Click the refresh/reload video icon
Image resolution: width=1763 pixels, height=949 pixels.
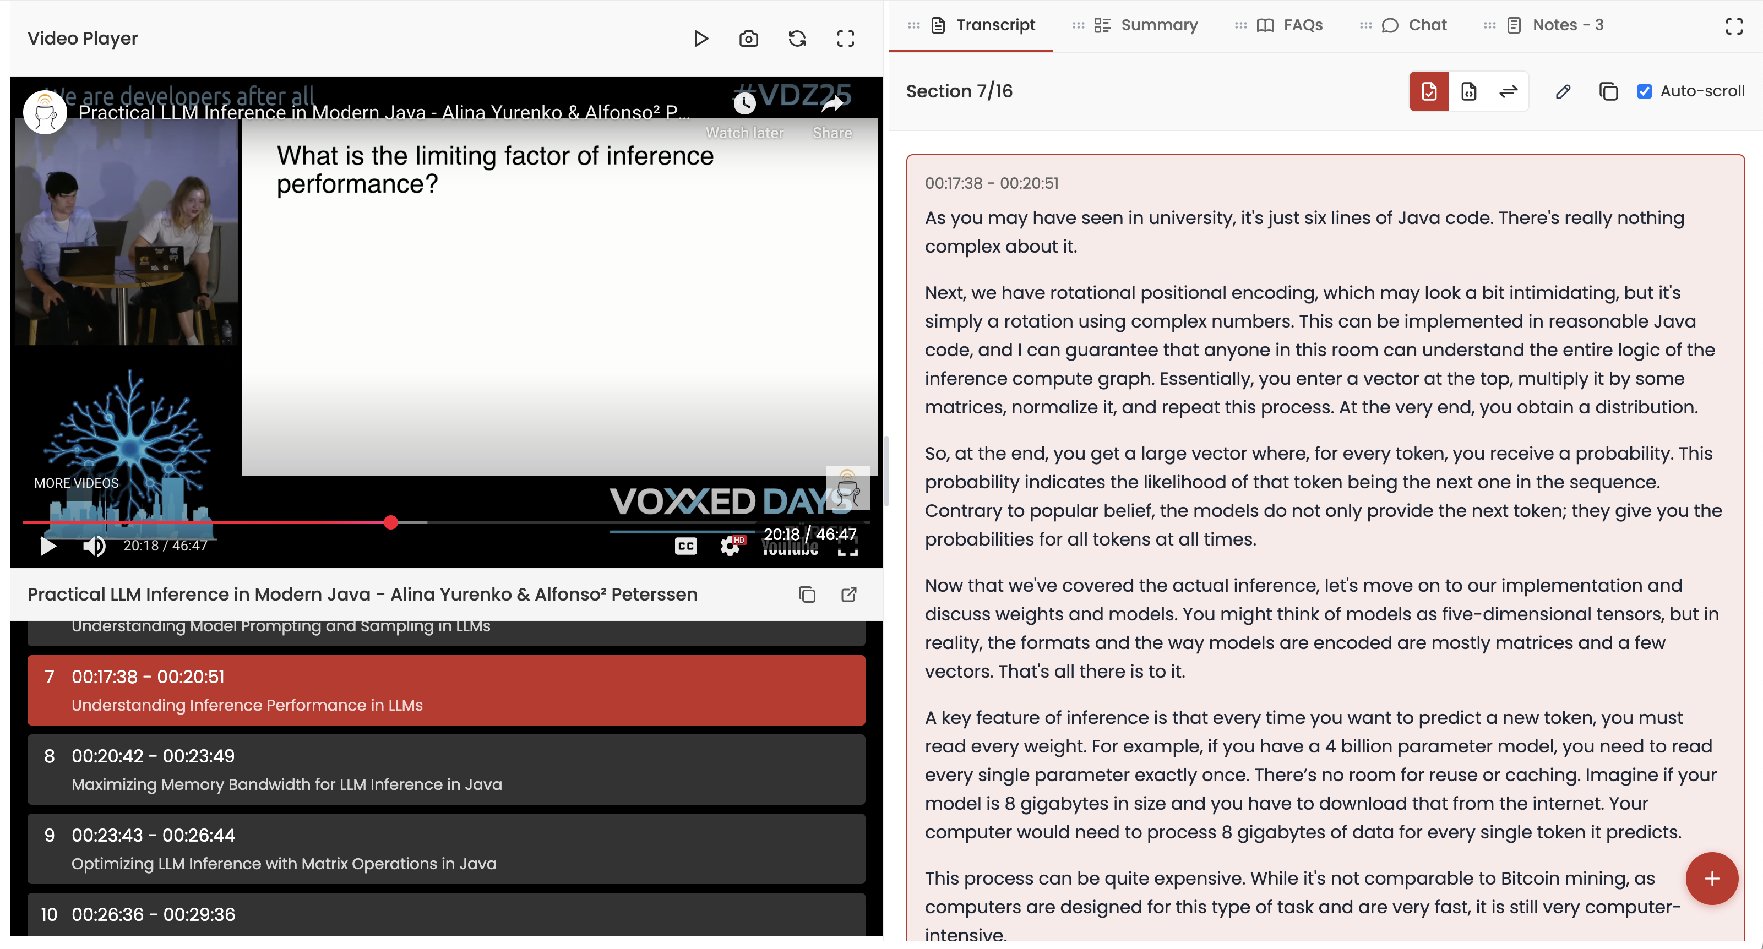pos(797,39)
